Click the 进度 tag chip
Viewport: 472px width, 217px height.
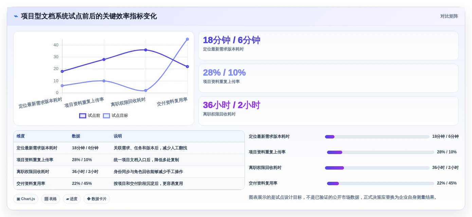72,199
